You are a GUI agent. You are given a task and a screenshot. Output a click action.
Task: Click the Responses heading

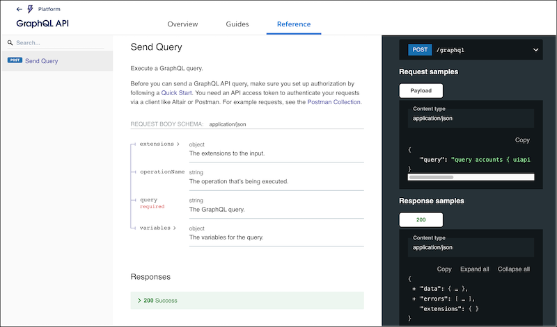point(150,277)
